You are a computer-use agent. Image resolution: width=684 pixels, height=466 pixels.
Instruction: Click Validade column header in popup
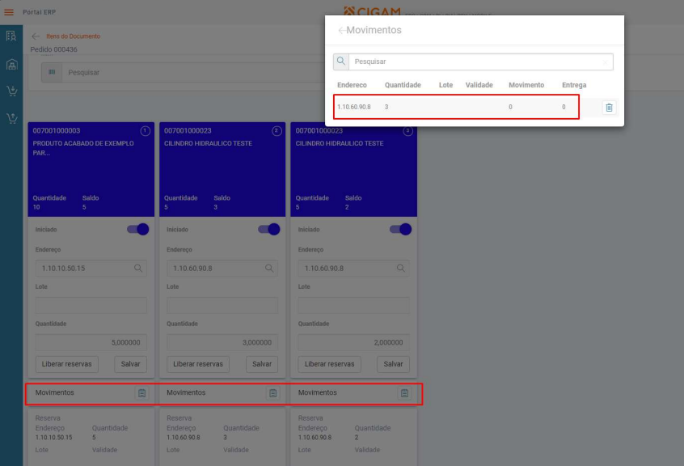[x=479, y=85]
